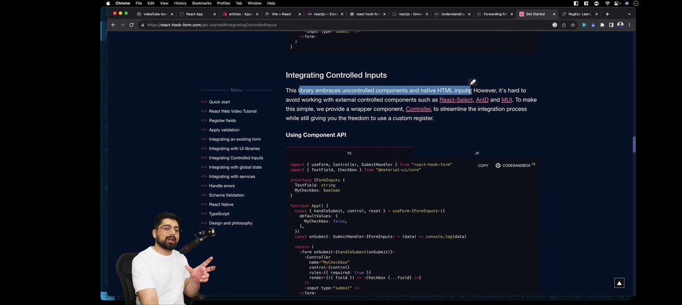
Task: Go to Apply validation section
Action: click(224, 130)
